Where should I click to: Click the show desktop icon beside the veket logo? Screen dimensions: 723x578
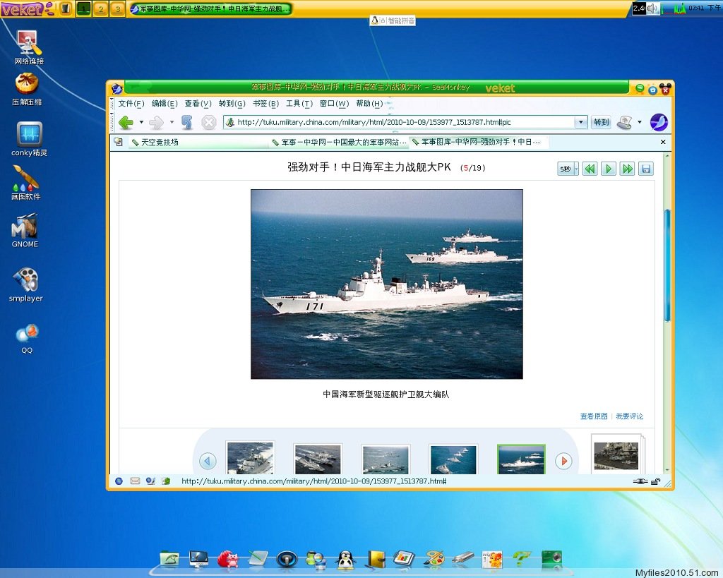[x=66, y=8]
